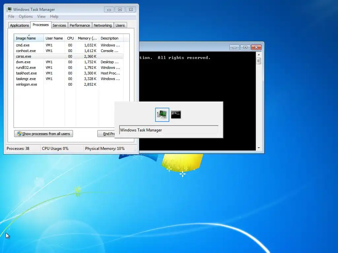Open the File menu
This screenshot has width=338, height=253.
point(11,16)
